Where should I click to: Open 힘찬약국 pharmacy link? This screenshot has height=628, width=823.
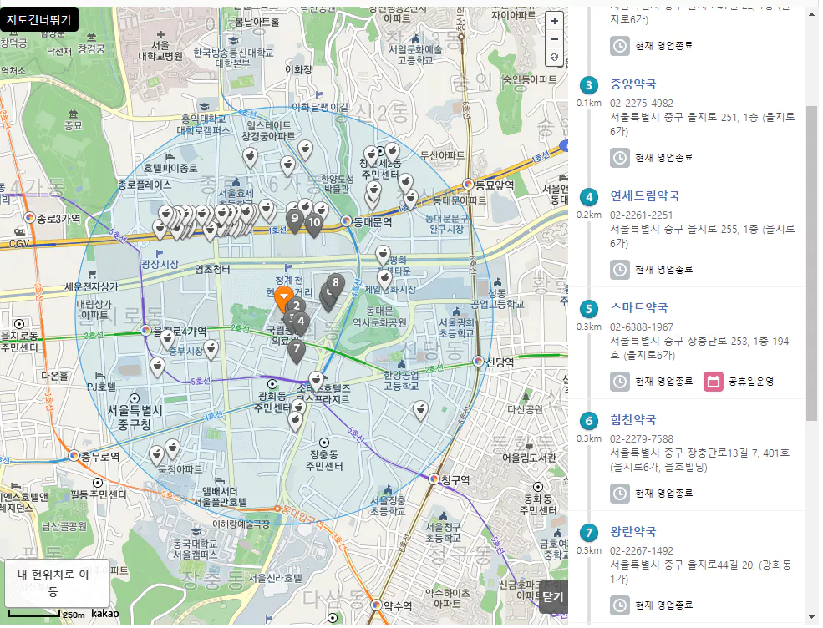pos(633,420)
